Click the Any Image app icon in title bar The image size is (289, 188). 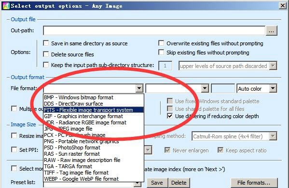pyautogui.click(x=6, y=5)
